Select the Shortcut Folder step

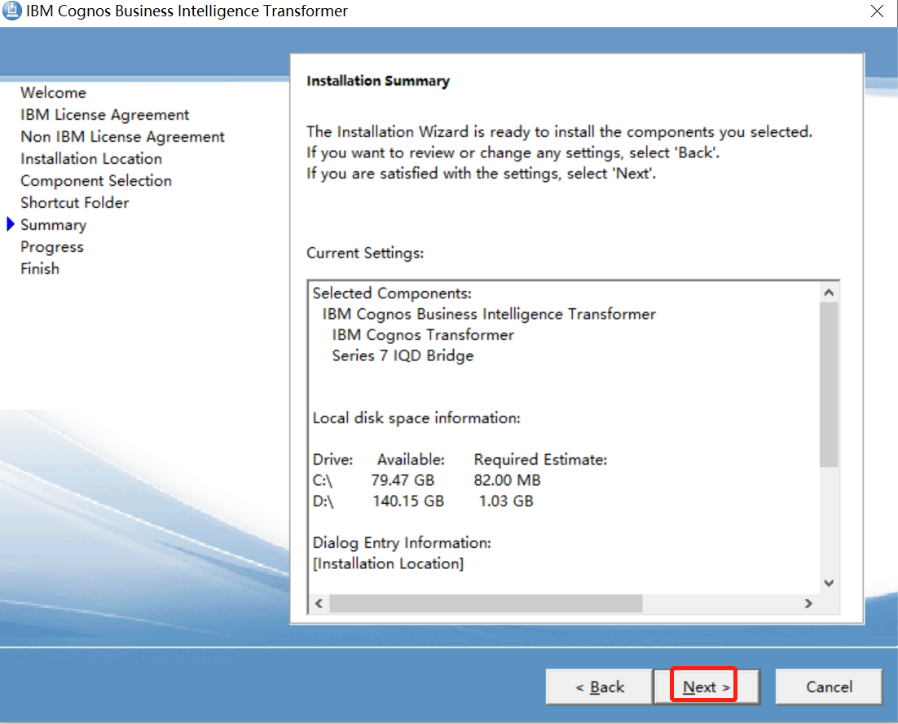(x=75, y=203)
